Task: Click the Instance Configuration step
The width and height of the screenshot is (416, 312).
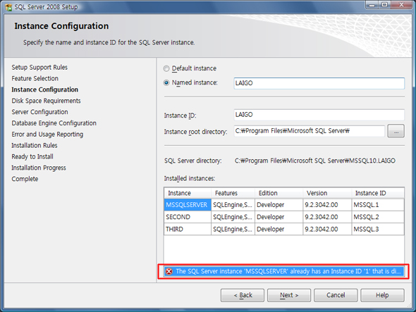Action: tap(45, 89)
